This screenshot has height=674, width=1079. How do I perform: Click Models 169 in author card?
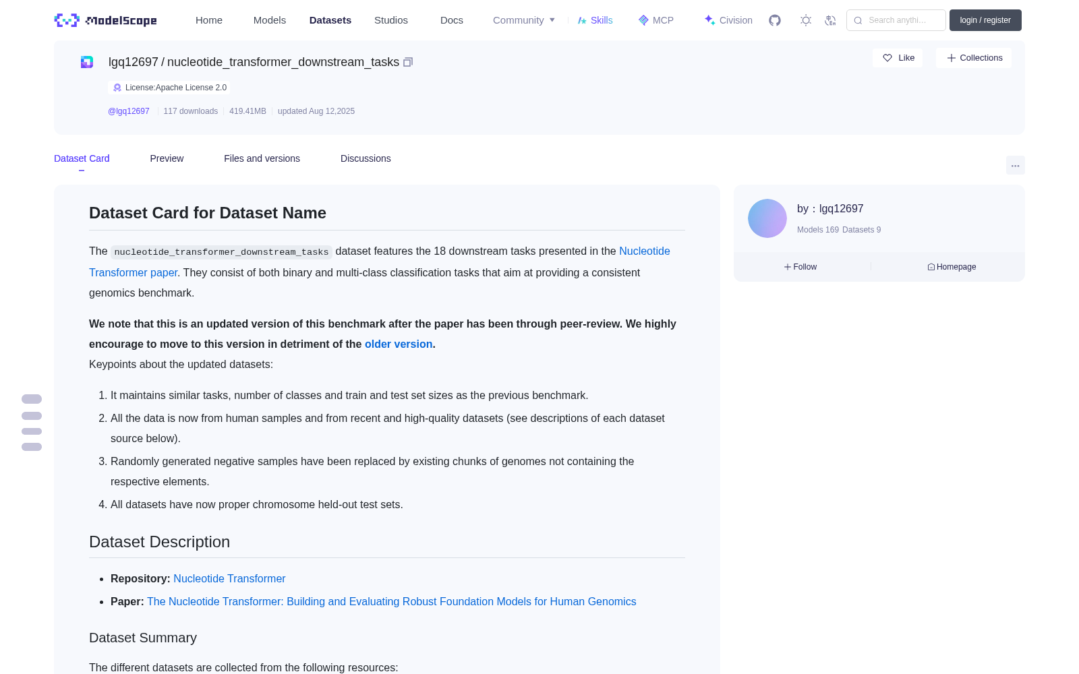(x=818, y=230)
